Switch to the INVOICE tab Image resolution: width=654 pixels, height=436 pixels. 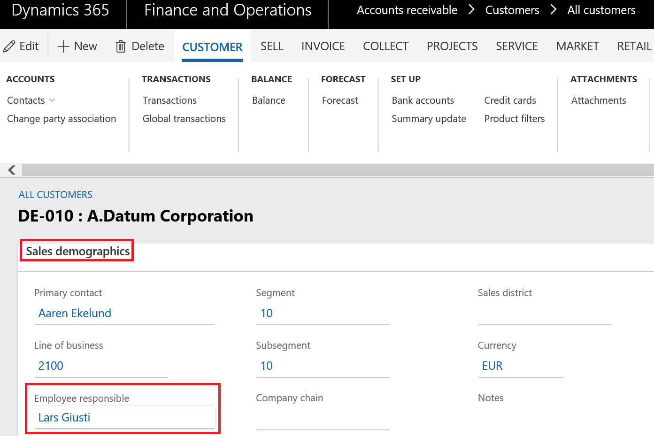[323, 46]
